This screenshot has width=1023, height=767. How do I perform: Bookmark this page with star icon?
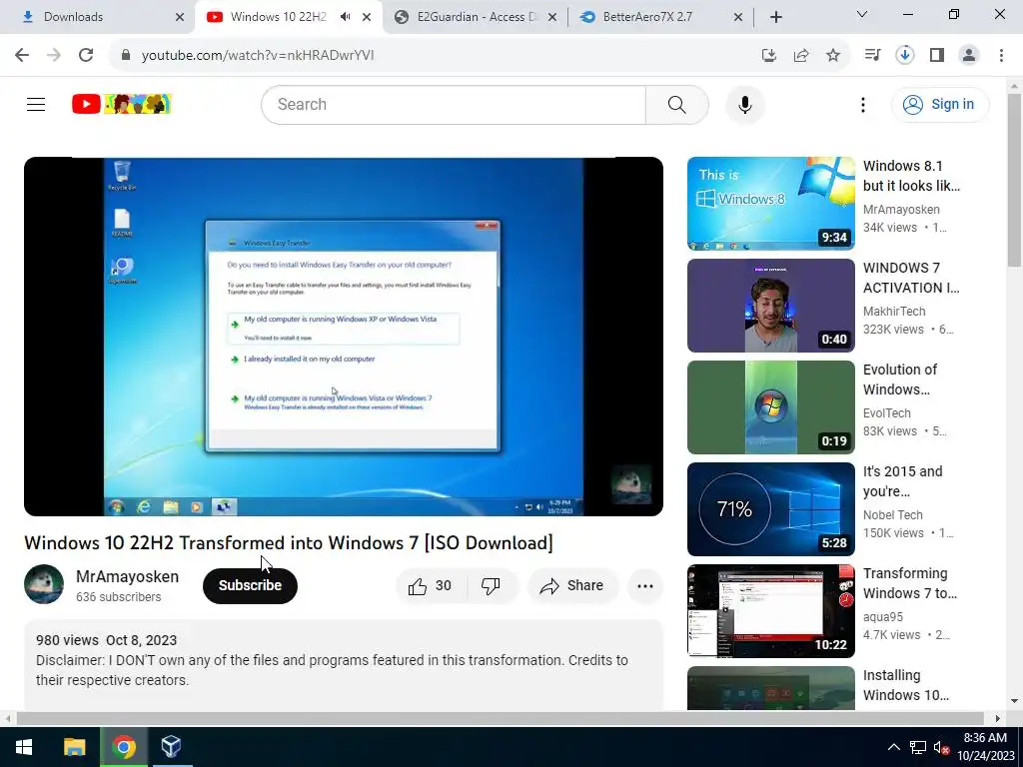833,56
